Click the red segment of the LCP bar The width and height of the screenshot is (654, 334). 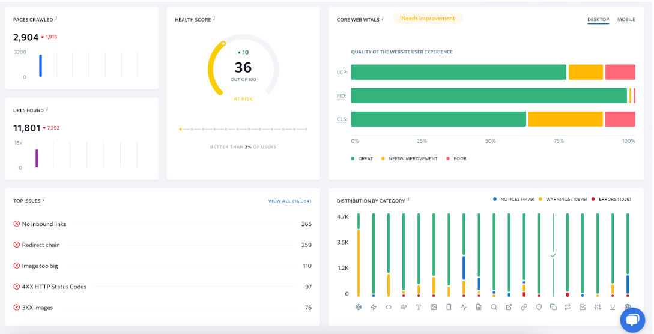(x=620, y=72)
